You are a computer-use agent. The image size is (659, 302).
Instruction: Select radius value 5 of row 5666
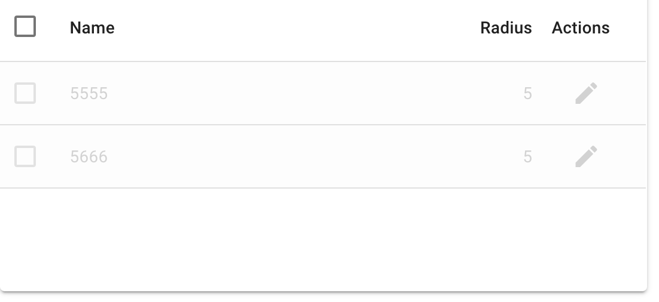coord(527,156)
